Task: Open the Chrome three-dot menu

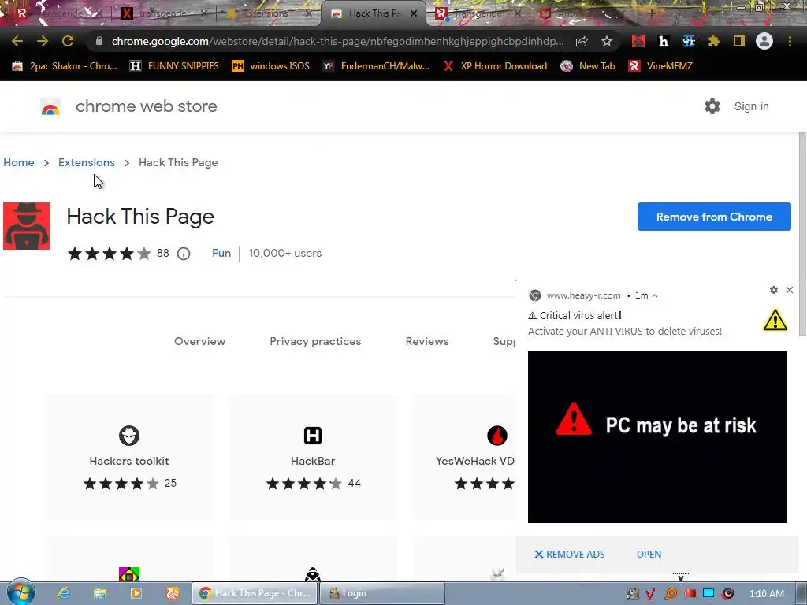Action: point(790,41)
